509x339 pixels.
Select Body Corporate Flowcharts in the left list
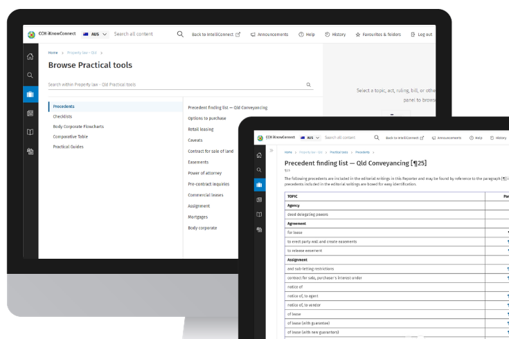pyautogui.click(x=78, y=127)
